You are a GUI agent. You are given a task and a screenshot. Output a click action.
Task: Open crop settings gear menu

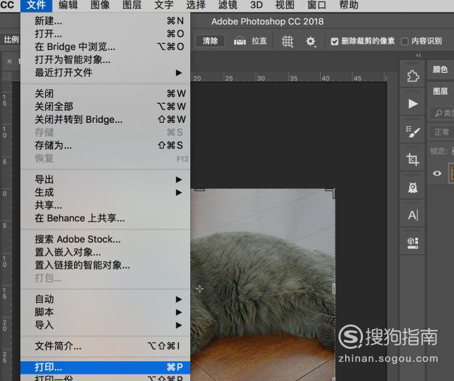[x=311, y=41]
